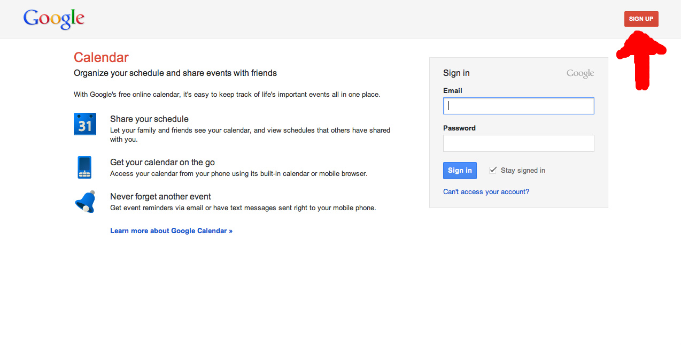Viewport: 681px width, 346px height.
Task: Click the mobile phone icon
Action: [x=84, y=167]
